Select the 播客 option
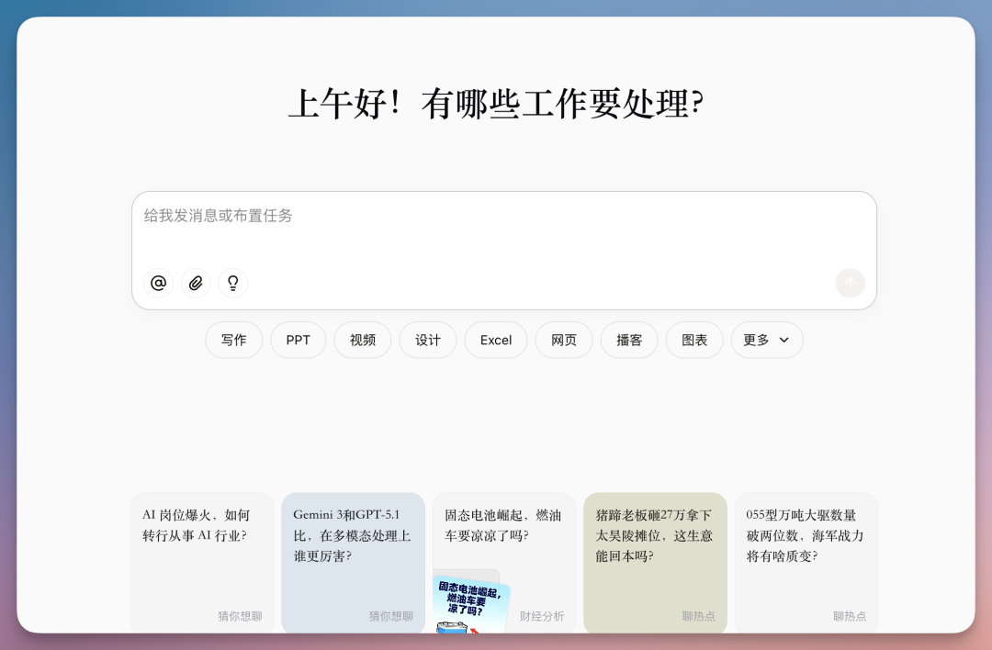 click(628, 340)
